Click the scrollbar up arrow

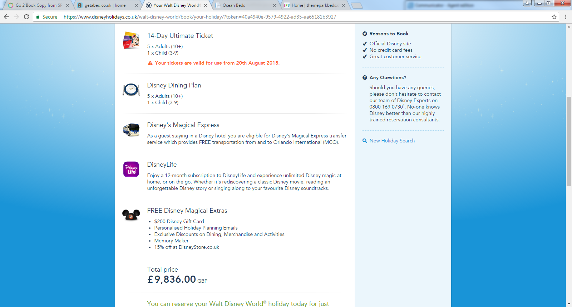[569, 27]
